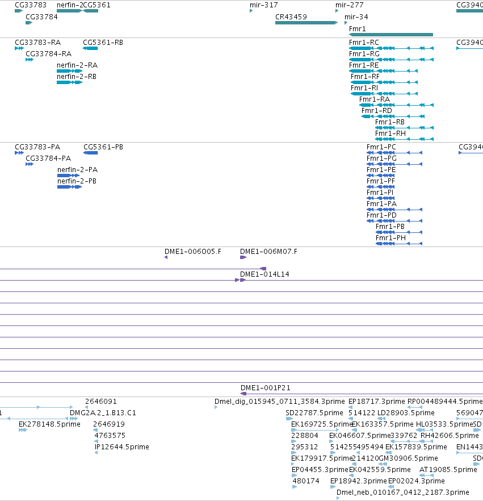Open the Fmr1-PB protein feature
Screen dimensions: 483x501
399,232
